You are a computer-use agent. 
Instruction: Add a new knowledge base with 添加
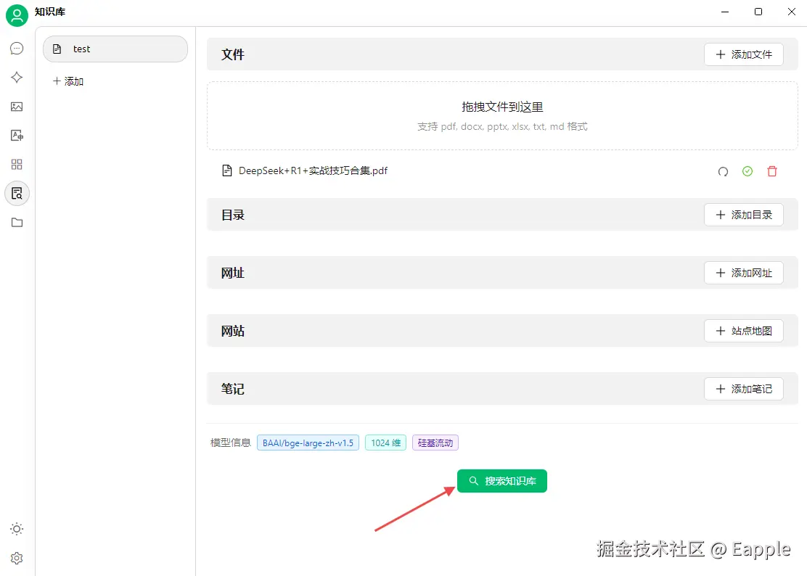click(x=68, y=81)
